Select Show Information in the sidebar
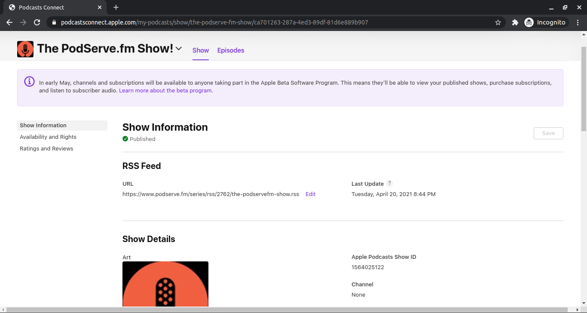 point(62,126)
